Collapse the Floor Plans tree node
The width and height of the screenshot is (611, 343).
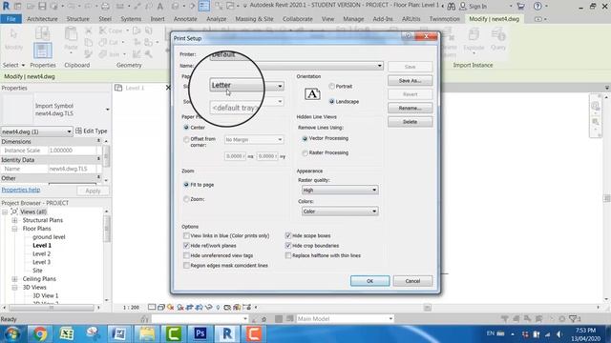(x=14, y=229)
